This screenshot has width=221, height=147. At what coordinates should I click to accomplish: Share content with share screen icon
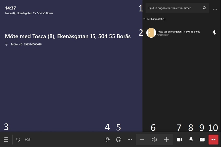point(202,139)
